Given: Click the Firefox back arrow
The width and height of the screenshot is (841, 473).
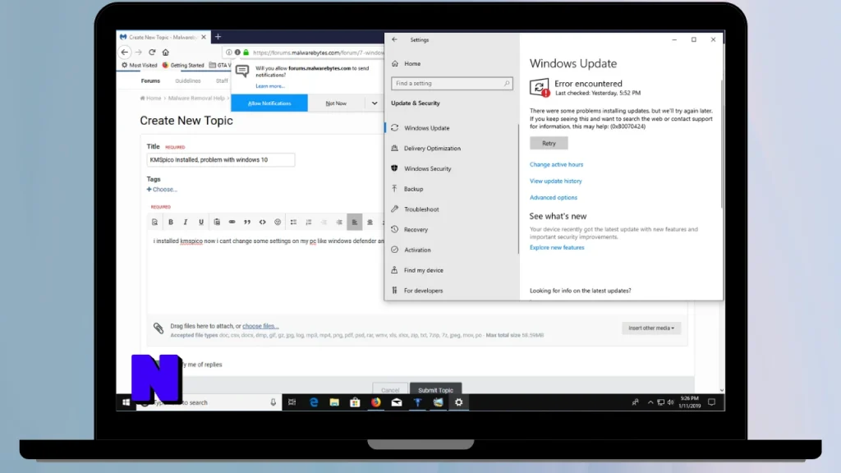Looking at the screenshot, I should [x=125, y=52].
